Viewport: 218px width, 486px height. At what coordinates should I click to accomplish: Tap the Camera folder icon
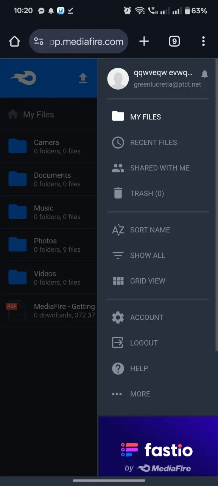(17, 146)
